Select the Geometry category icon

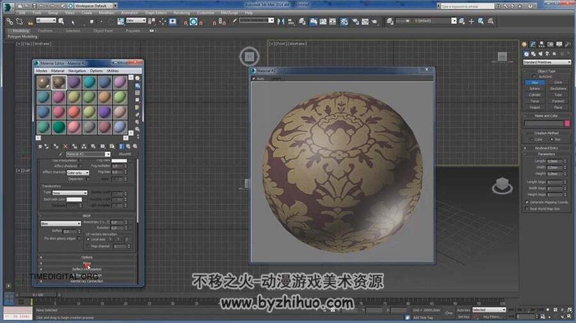coord(527,54)
